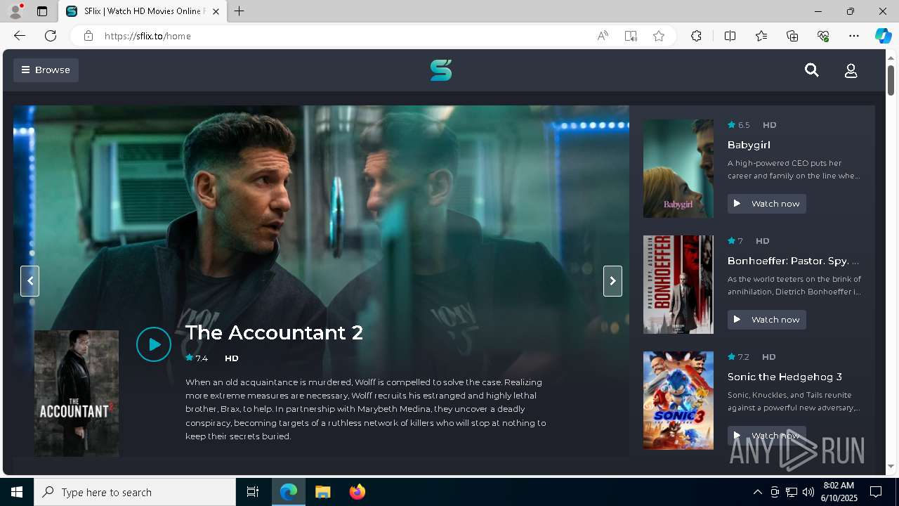Viewport: 899px width, 506px height.
Task: Play The Accountant 2 circular button
Action: click(x=154, y=344)
